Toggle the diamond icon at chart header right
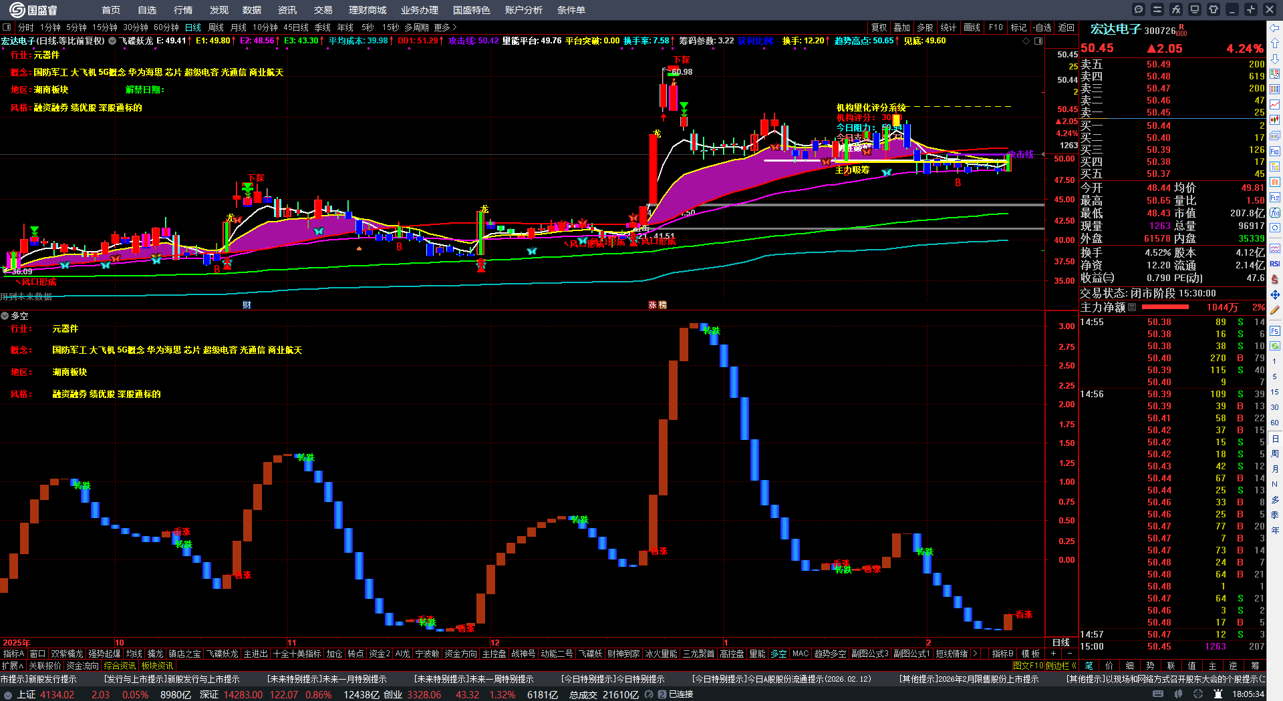Screen dimensions: 1283x701 [x=1026, y=41]
